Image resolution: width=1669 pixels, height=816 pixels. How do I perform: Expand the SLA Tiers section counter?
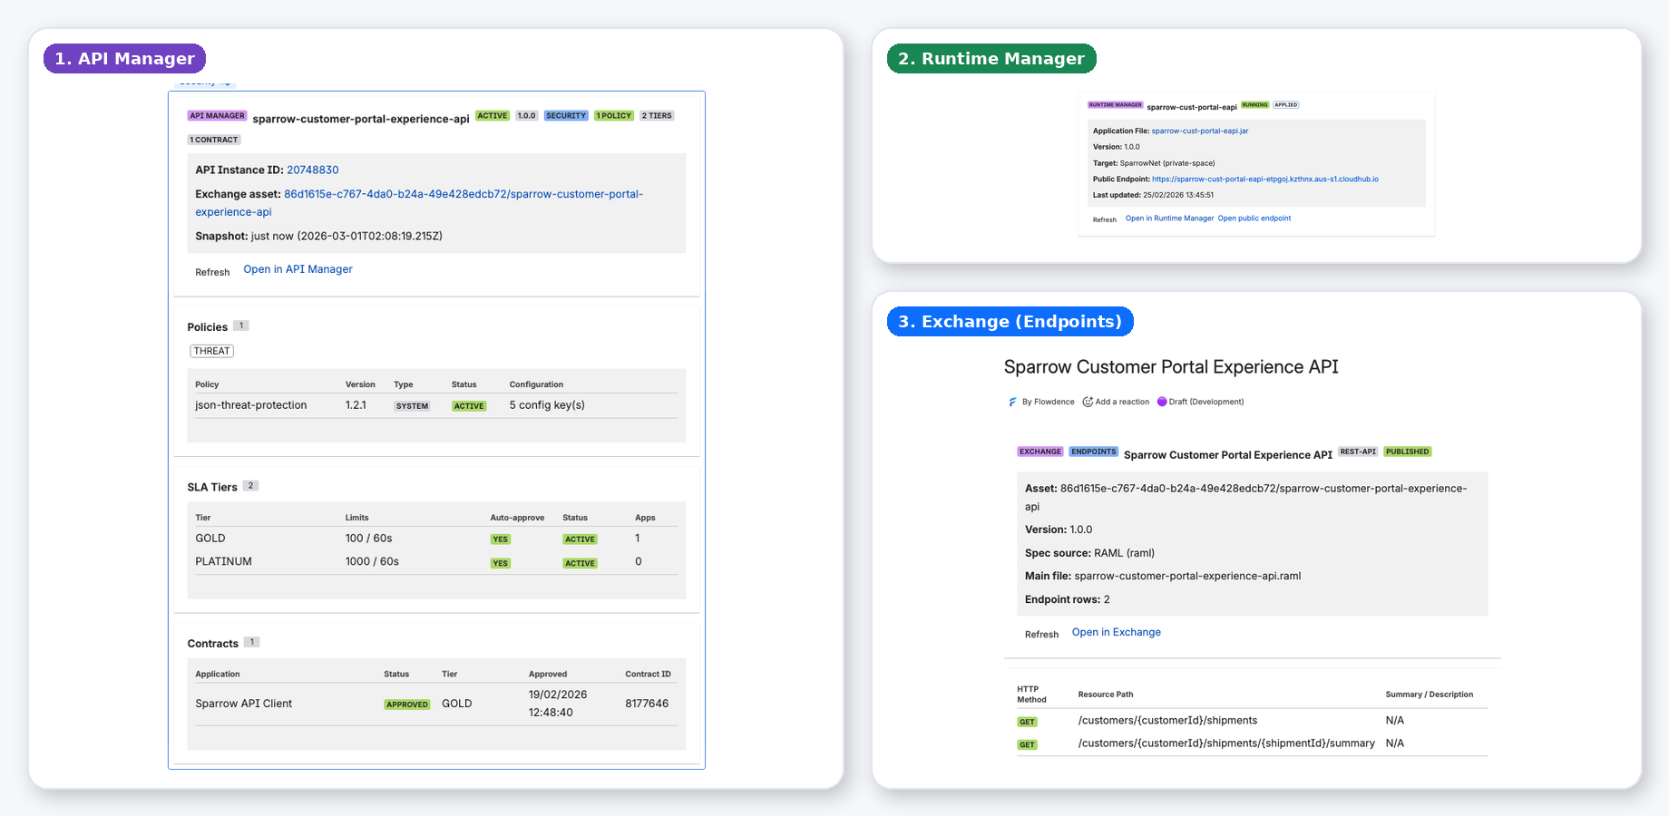coord(250,485)
